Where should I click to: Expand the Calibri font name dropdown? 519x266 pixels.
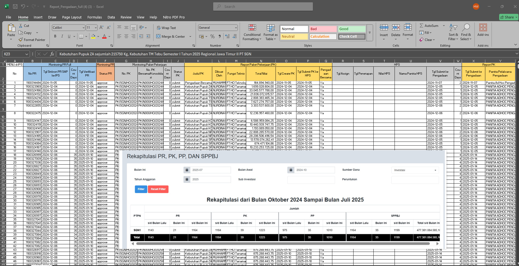click(83, 28)
